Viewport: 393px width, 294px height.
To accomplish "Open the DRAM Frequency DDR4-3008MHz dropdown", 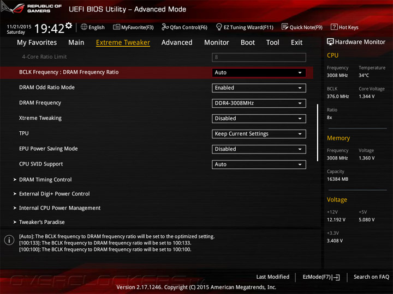I will pos(259,103).
